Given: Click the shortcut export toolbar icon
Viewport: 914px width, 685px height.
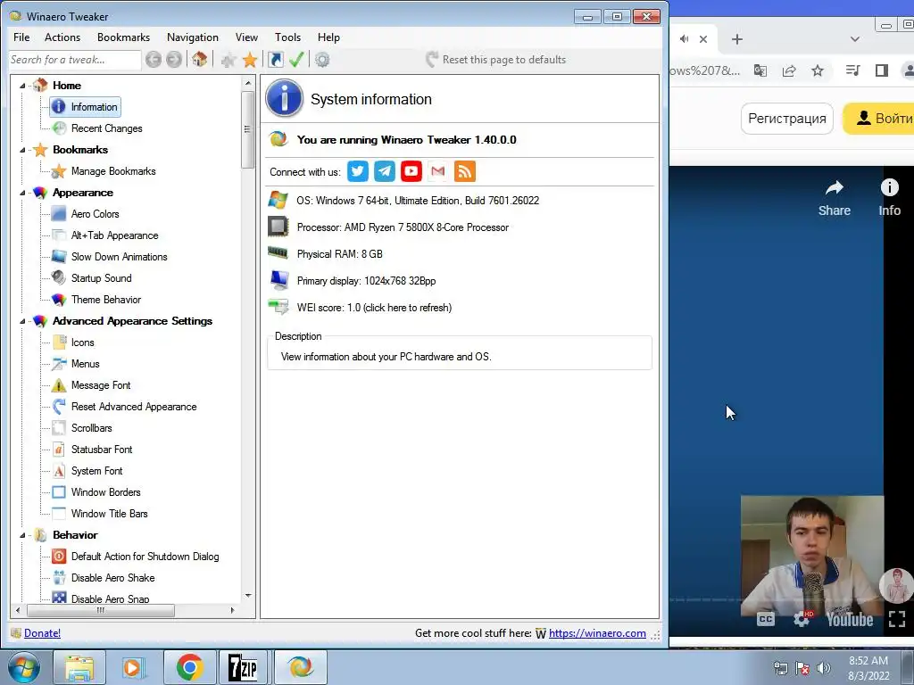Looking at the screenshot, I should point(275,60).
